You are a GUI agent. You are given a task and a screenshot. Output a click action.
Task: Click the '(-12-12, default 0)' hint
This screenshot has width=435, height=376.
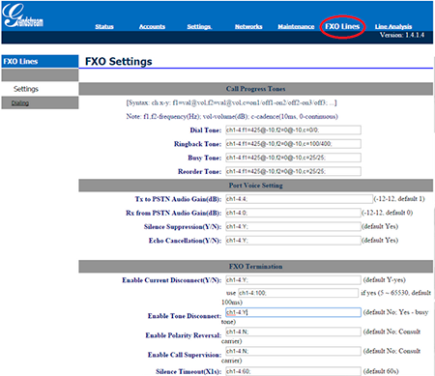pos(387,213)
